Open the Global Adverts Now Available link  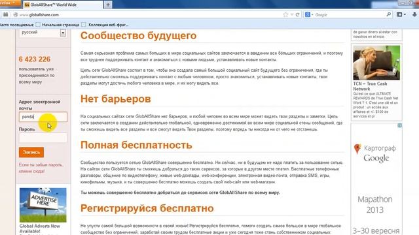point(39,228)
